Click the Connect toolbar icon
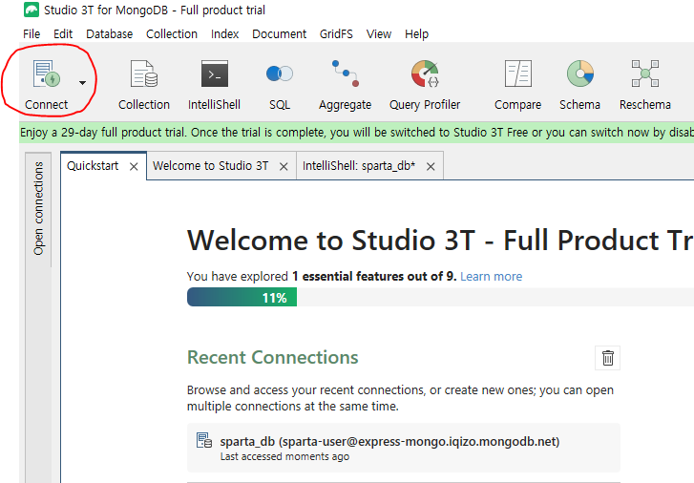694x483 pixels. (47, 74)
